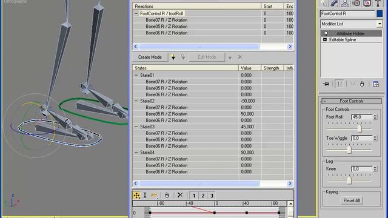This screenshot has height=218, width=388.
Task: Click the Foot Roll slider handle
Action: [x=360, y=128]
